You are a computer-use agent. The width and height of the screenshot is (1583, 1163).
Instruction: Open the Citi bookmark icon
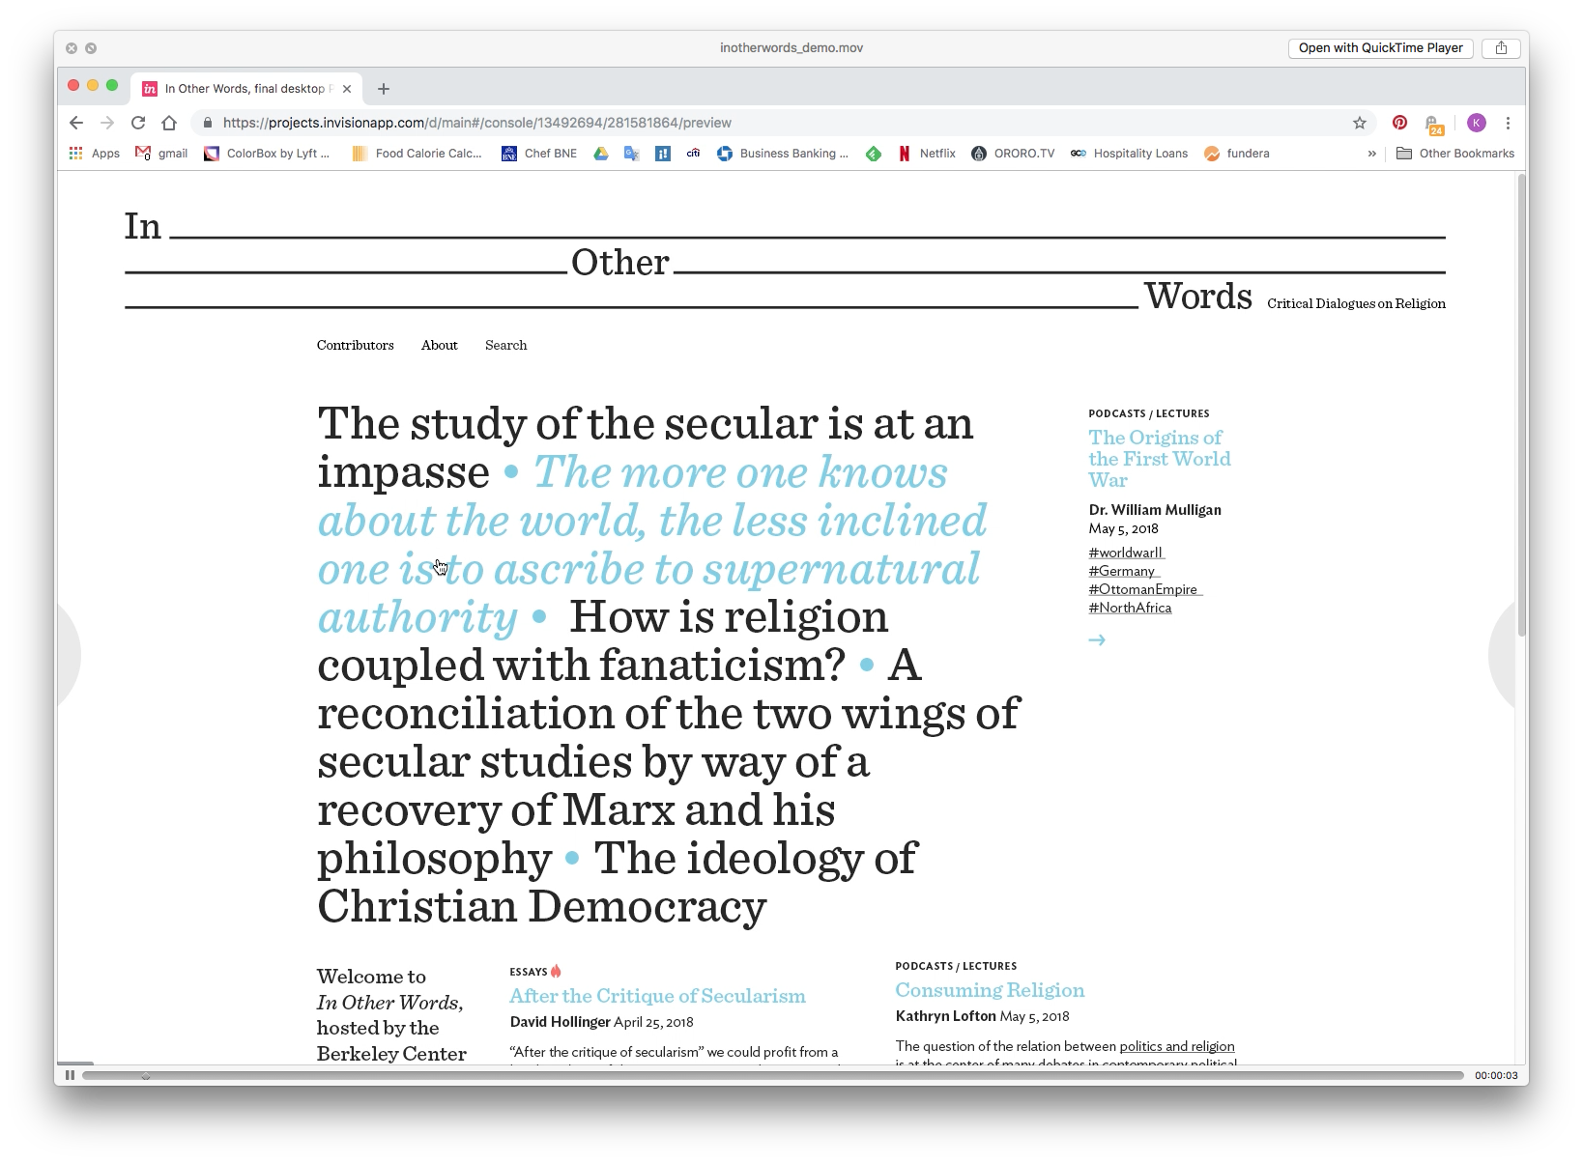(x=694, y=154)
